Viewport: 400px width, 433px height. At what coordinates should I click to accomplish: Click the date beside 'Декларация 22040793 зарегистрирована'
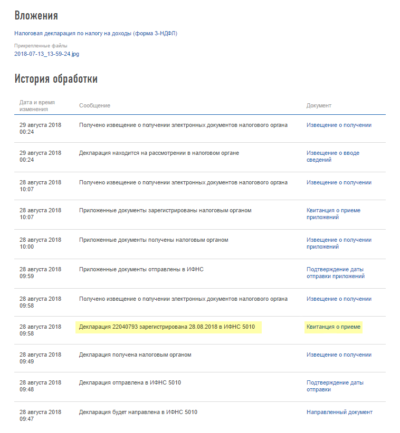pos(41,330)
